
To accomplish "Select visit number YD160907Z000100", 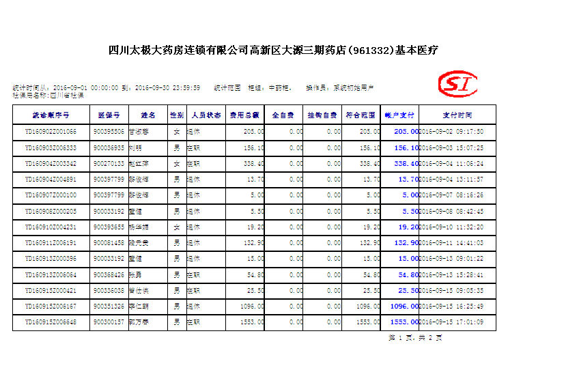I will click(x=51, y=195).
